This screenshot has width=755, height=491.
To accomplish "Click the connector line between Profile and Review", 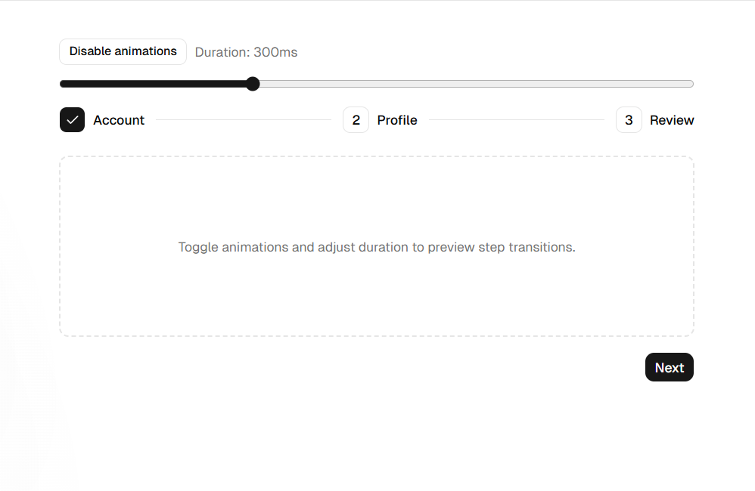I will tap(517, 120).
